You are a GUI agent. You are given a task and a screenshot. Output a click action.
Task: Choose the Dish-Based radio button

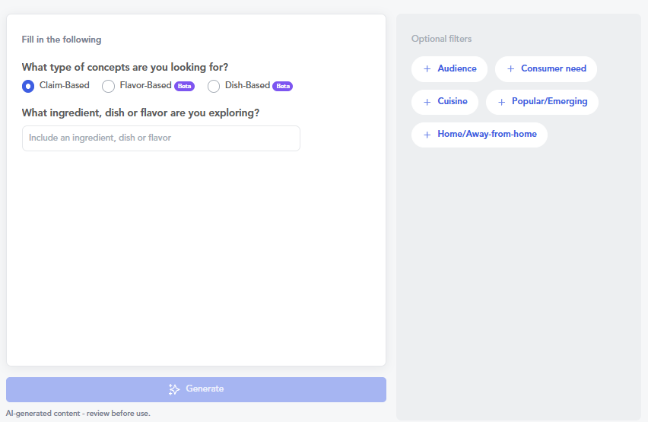(x=214, y=86)
